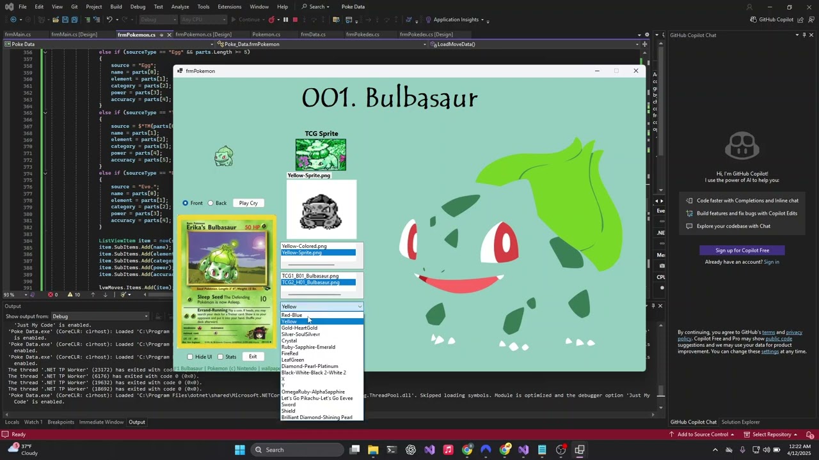Click the Hot Reload flame icon
Screen dimensions: 819x460
click(x=272, y=20)
